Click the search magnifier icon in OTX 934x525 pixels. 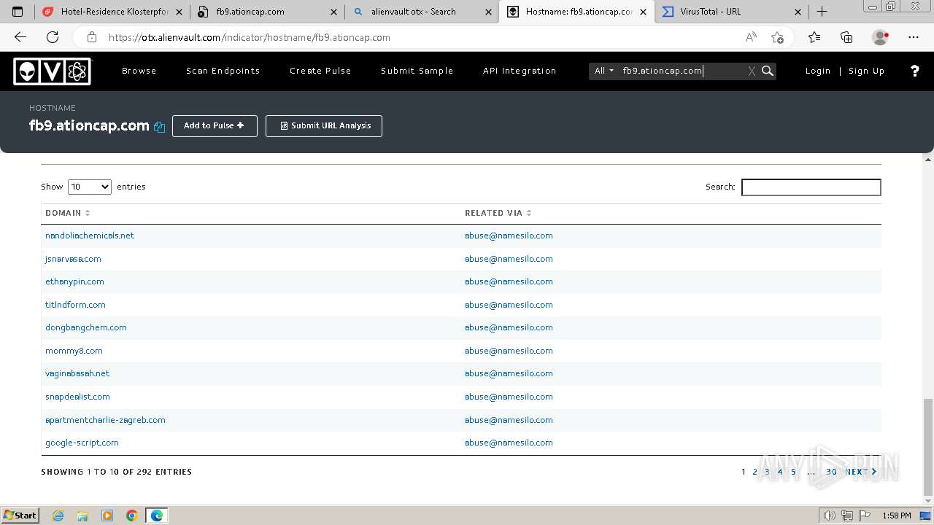(767, 71)
